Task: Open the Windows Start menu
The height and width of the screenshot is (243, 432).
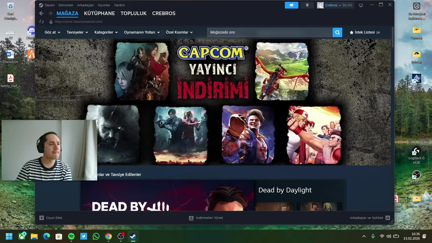Action: click(9, 236)
